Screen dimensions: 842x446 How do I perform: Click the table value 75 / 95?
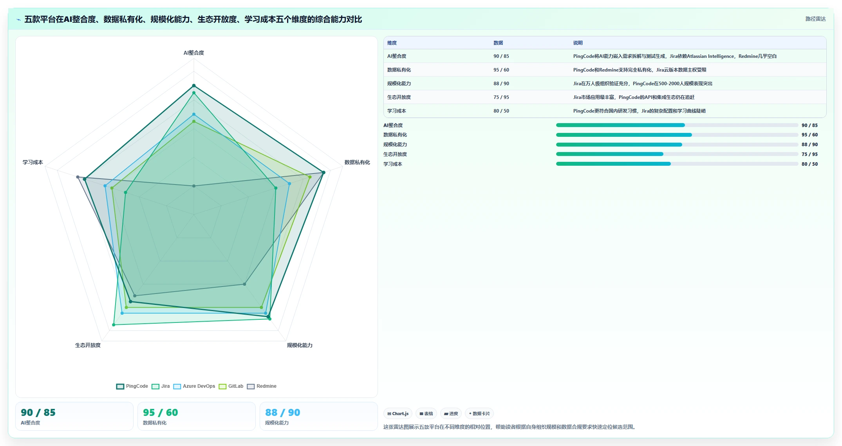[x=501, y=97]
